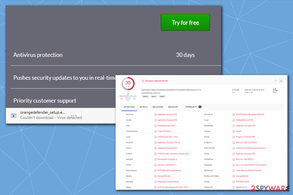293x195 pixels.
Task: Click the 30 days value
Action: pos(185,55)
